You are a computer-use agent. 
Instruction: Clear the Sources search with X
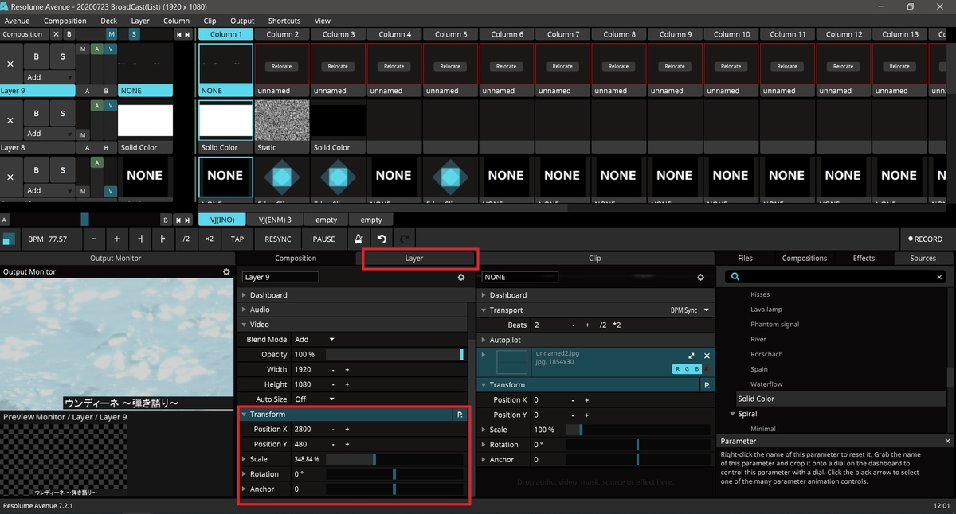[x=939, y=277]
